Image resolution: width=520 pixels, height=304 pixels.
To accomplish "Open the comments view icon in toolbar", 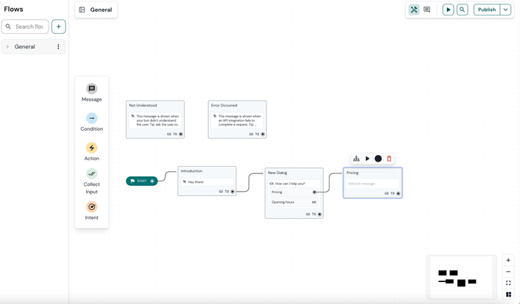I will click(427, 10).
